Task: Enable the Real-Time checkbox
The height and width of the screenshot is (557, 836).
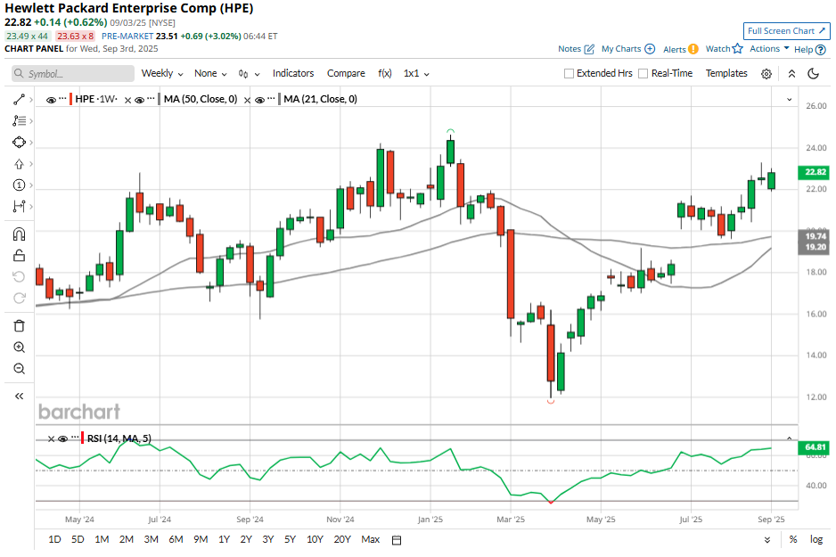Action: 643,74
